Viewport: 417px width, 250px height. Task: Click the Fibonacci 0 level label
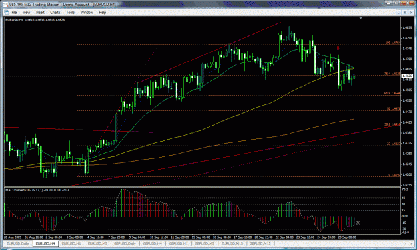click(x=394, y=175)
